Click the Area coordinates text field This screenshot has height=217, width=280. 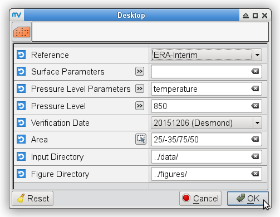click(x=200, y=140)
